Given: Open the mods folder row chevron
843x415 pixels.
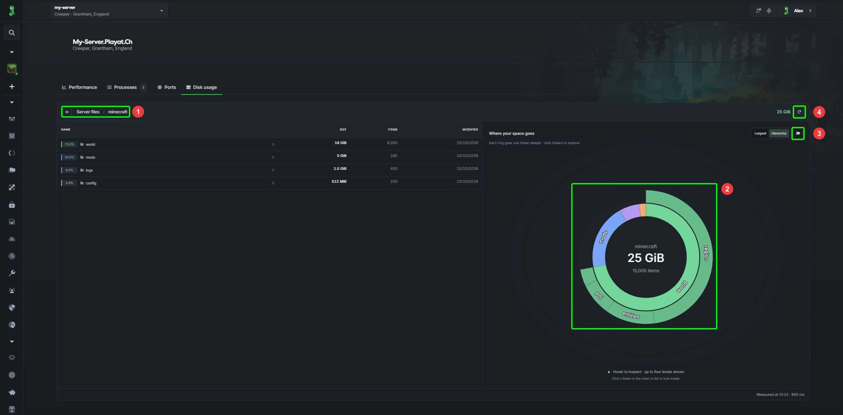Looking at the screenshot, I should (273, 157).
